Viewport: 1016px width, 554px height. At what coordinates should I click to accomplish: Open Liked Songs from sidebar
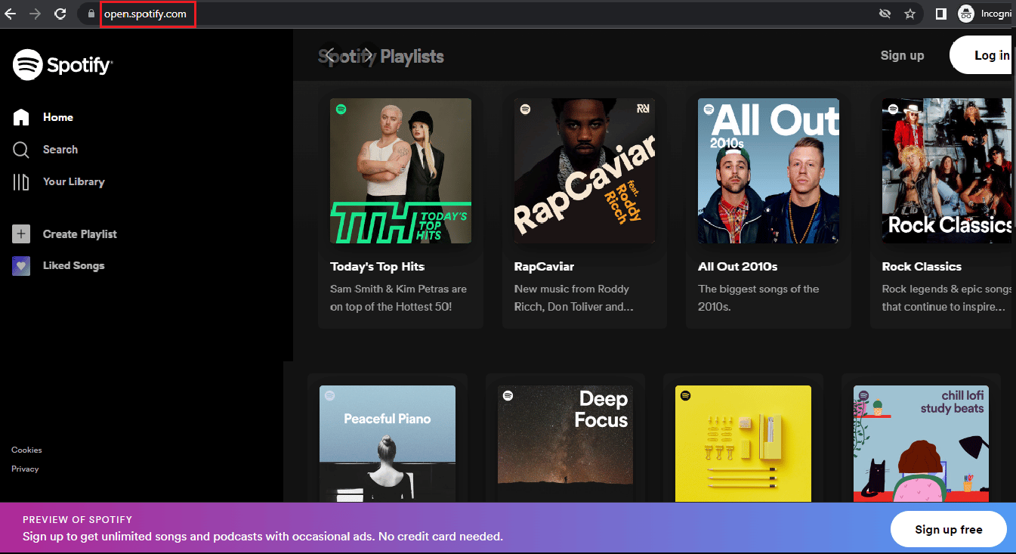pos(74,266)
